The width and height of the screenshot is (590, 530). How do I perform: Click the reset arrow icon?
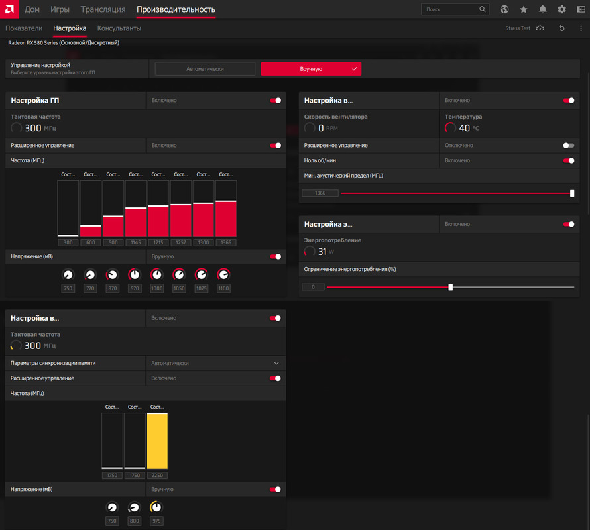pos(561,28)
